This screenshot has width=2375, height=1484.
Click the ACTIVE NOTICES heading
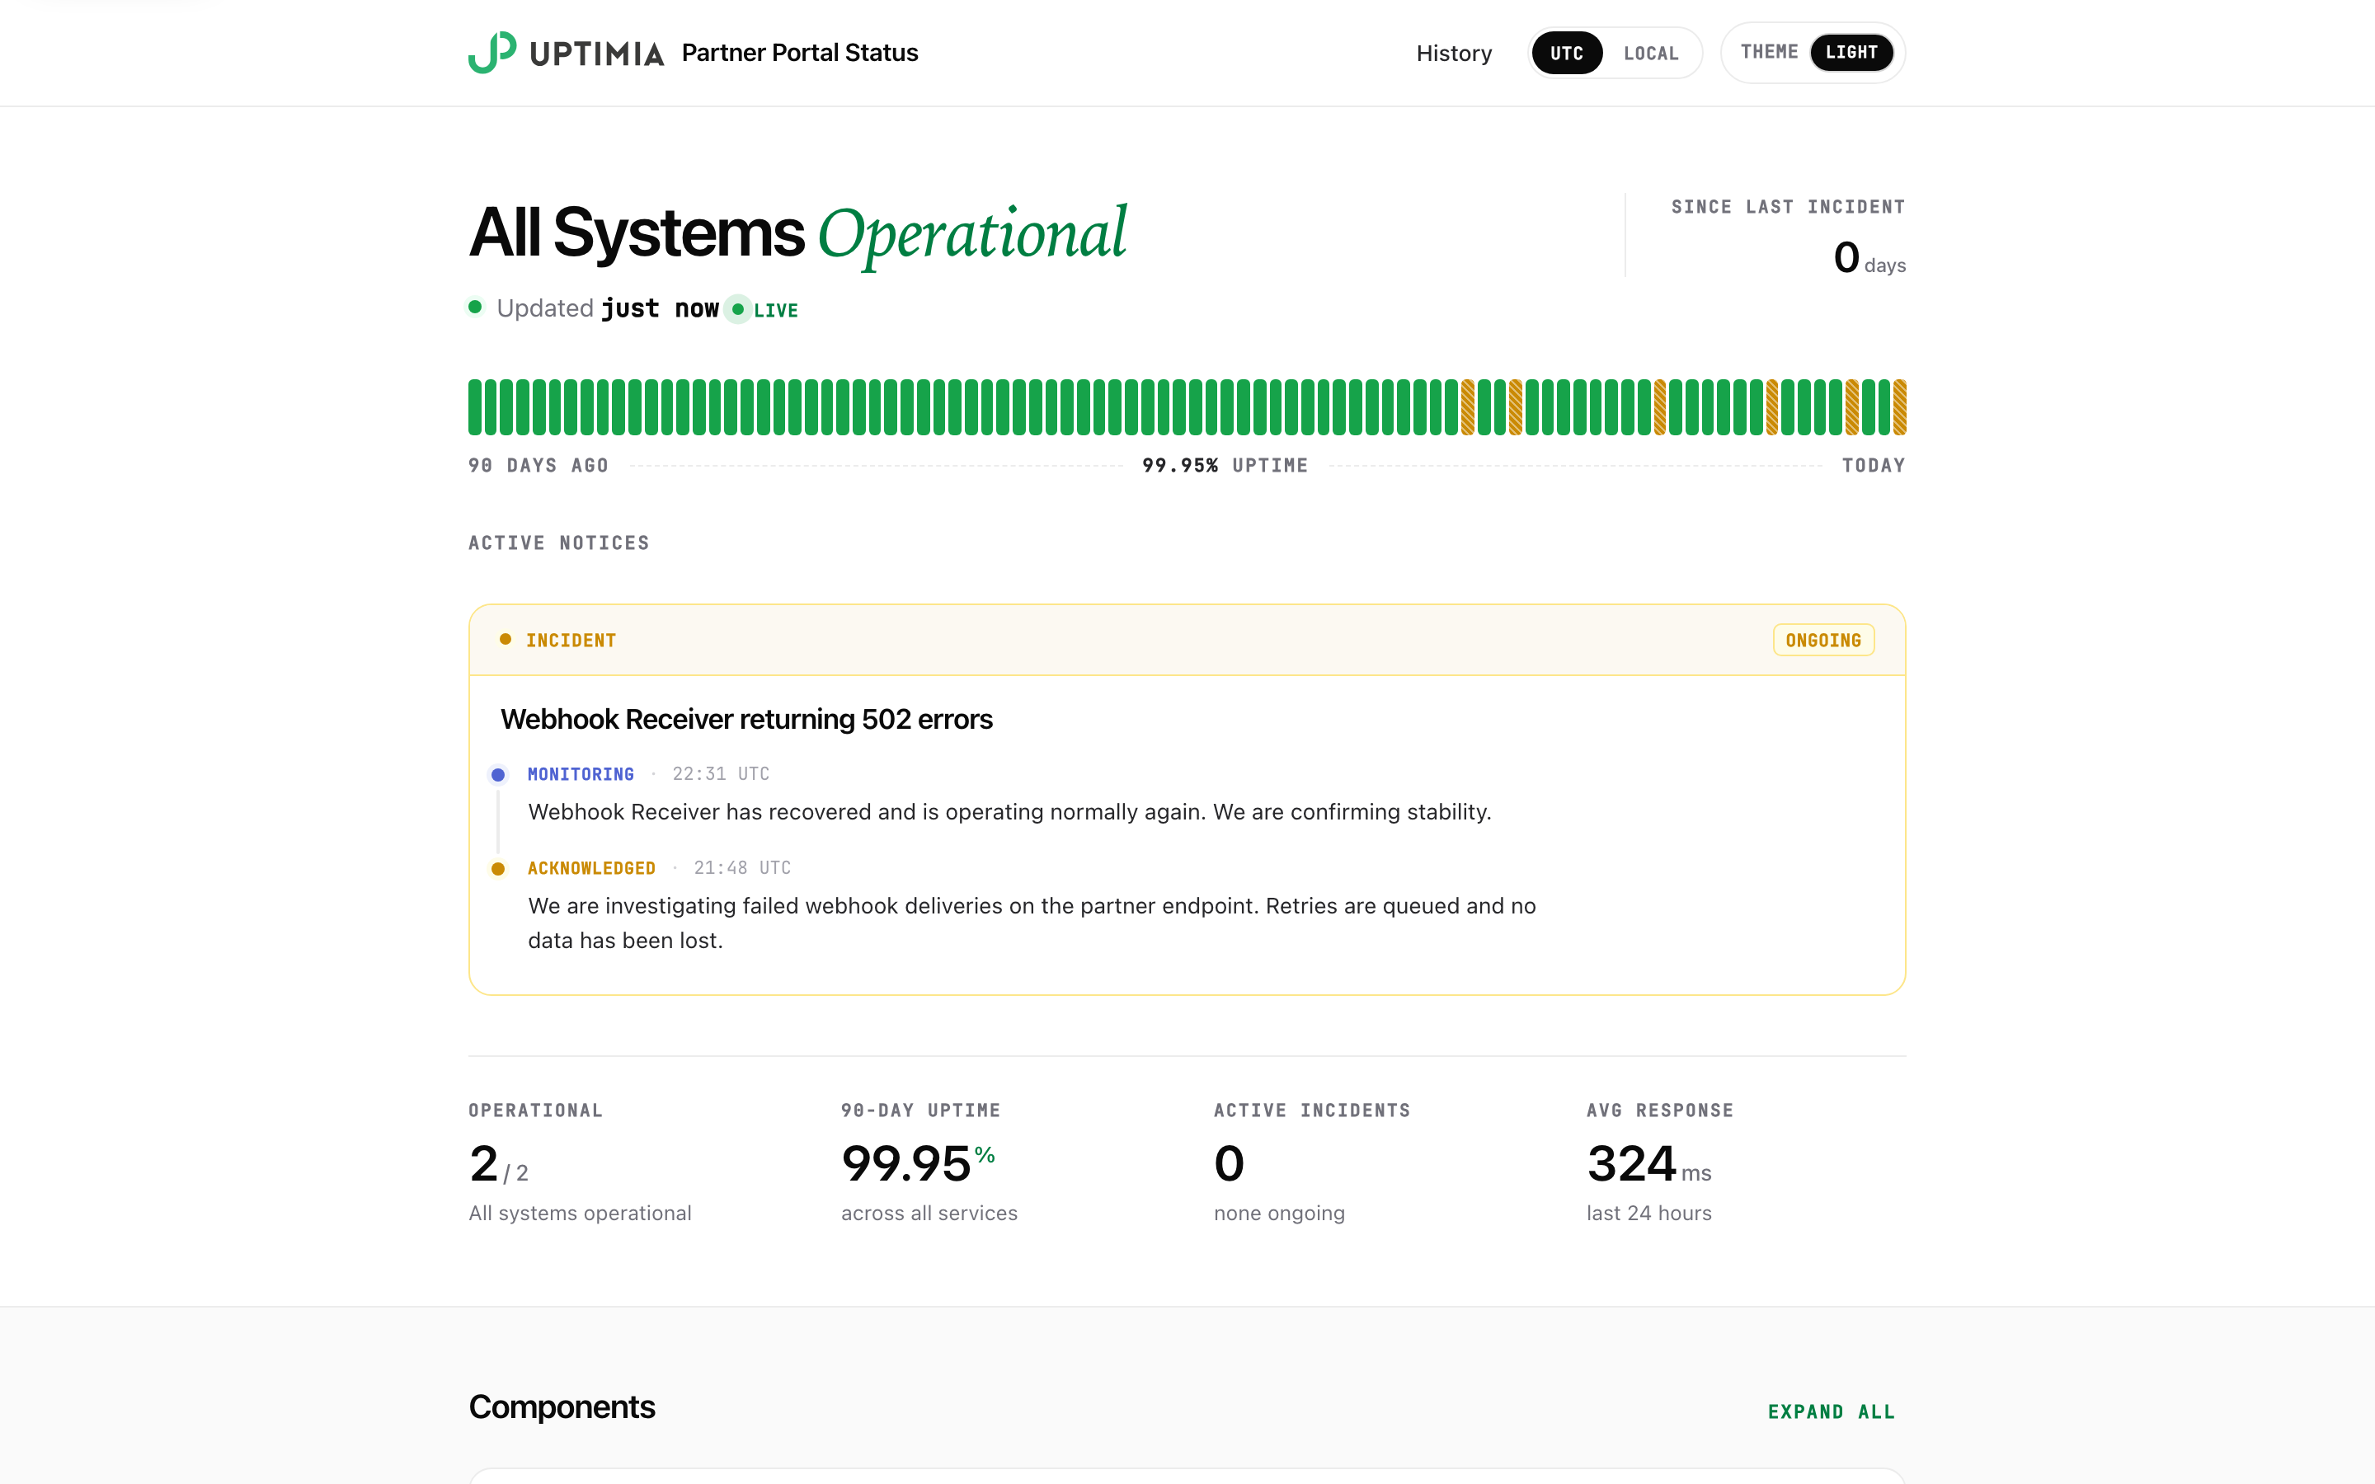pyautogui.click(x=558, y=542)
